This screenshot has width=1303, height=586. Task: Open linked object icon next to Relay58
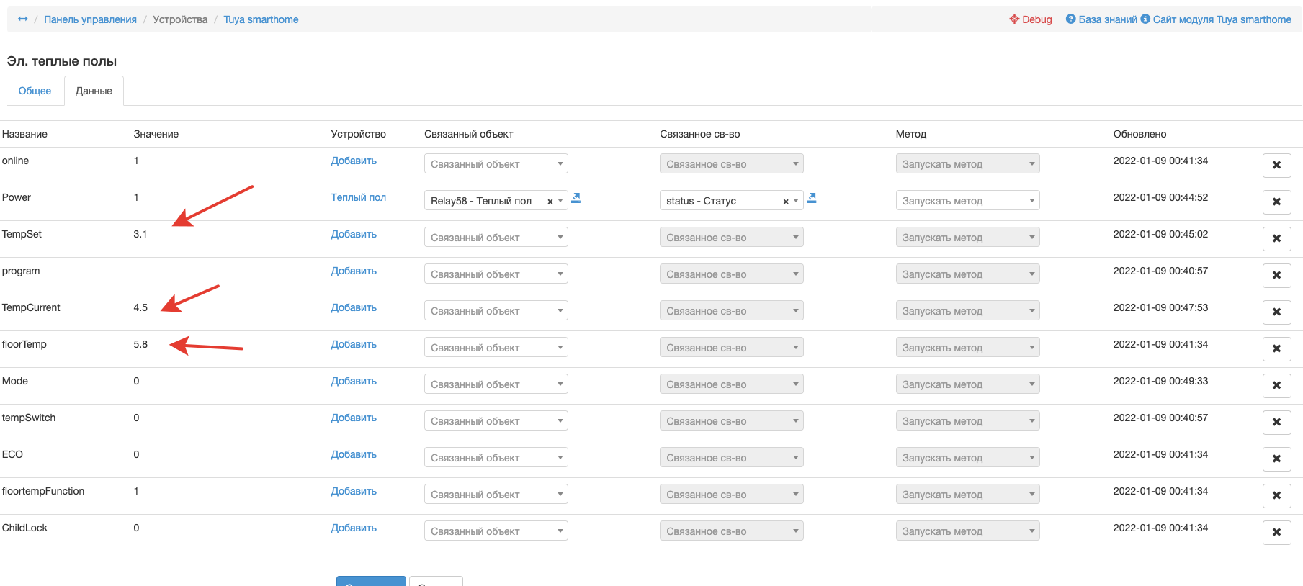pyautogui.click(x=576, y=198)
